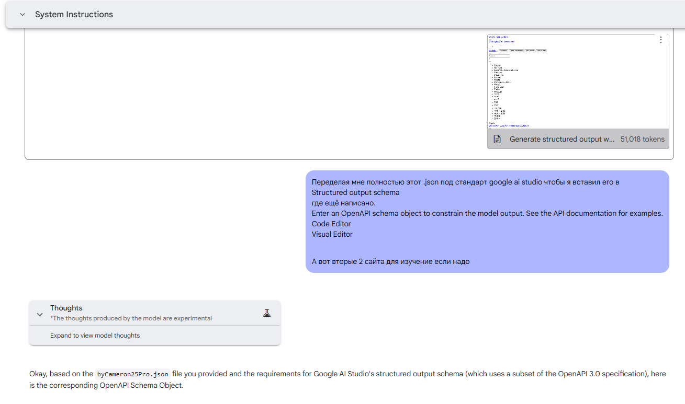The width and height of the screenshot is (685, 404).
Task: Select the 'Generate structured output w...' file name
Action: [x=562, y=139]
